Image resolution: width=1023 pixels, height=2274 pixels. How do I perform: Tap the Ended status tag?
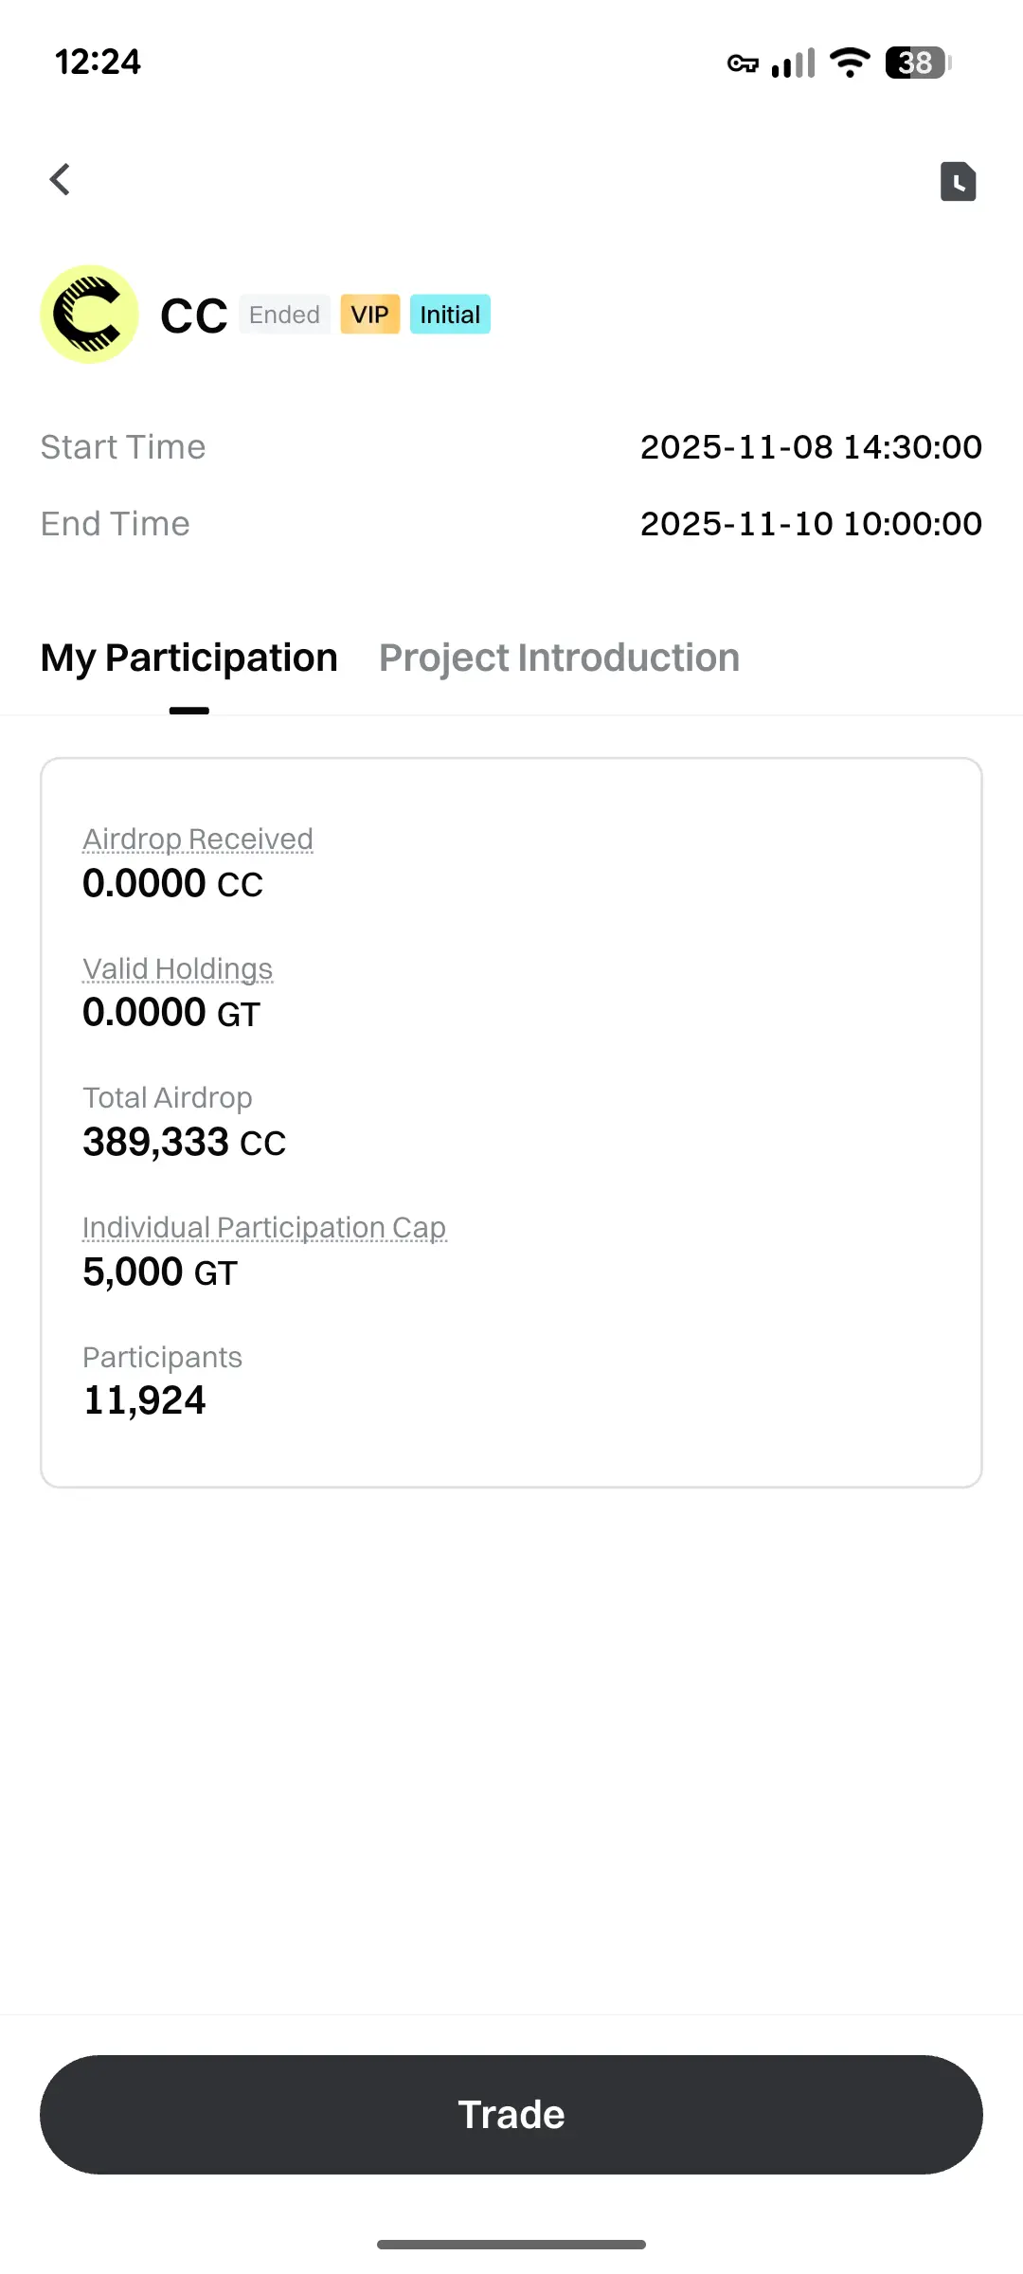(x=284, y=315)
